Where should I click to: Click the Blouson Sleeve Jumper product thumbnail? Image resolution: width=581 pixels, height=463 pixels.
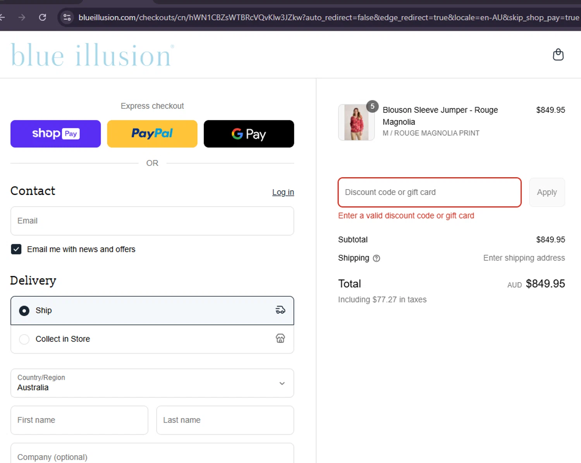[356, 122]
